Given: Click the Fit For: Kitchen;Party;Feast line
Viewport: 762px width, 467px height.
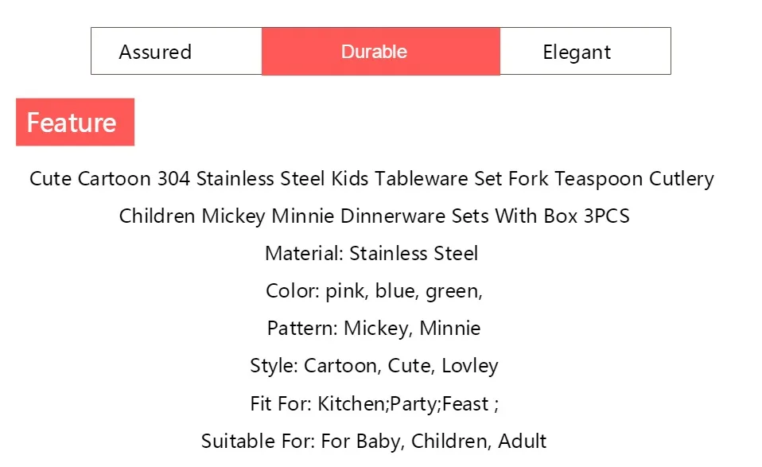Looking at the screenshot, I should coord(374,403).
